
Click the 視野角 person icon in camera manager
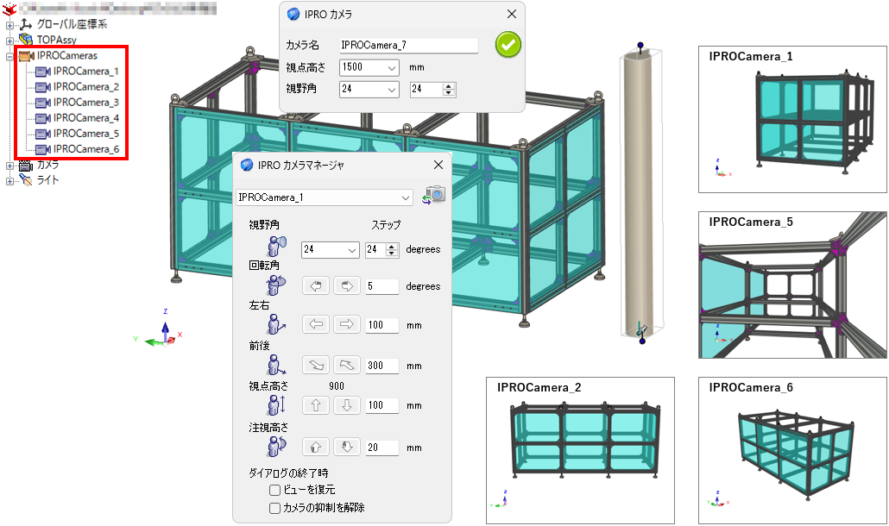[277, 247]
